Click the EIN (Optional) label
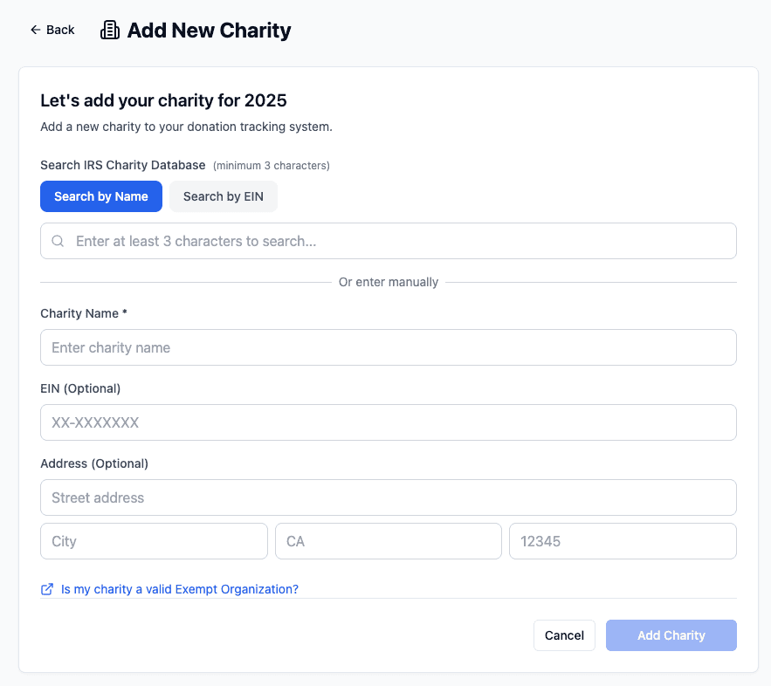 pos(80,388)
